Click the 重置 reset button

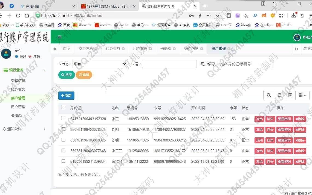[84, 75]
